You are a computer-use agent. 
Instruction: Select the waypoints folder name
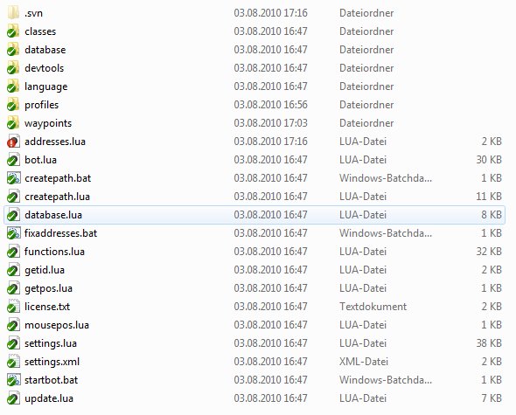tap(48, 124)
